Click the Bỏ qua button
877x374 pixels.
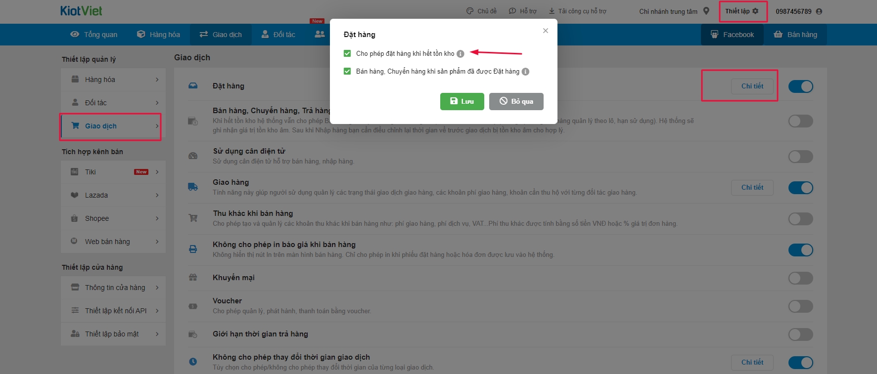coord(516,101)
